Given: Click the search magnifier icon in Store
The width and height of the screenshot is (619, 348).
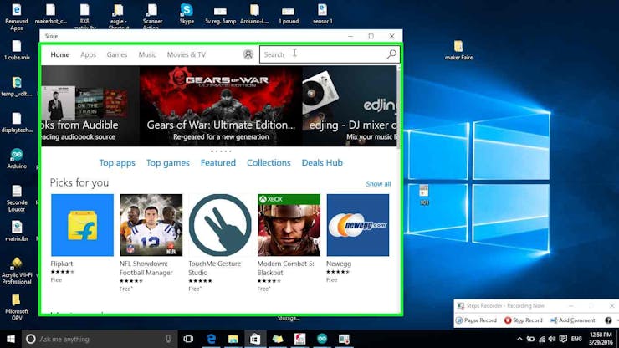Looking at the screenshot, I should 391,54.
